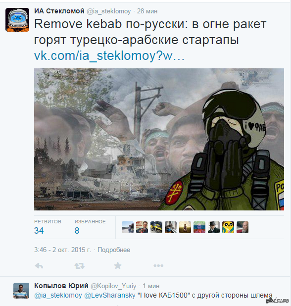Click the reply arrow icon
The image size is (291, 306).
tap(39, 265)
